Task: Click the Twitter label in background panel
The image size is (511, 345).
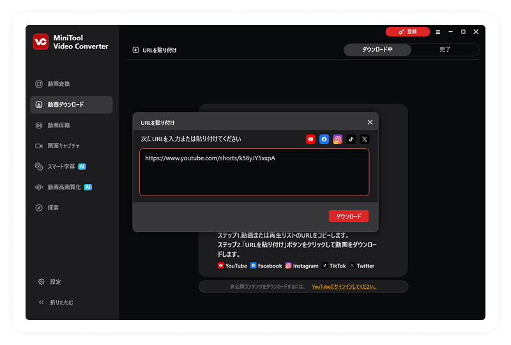Action: pyautogui.click(x=365, y=266)
